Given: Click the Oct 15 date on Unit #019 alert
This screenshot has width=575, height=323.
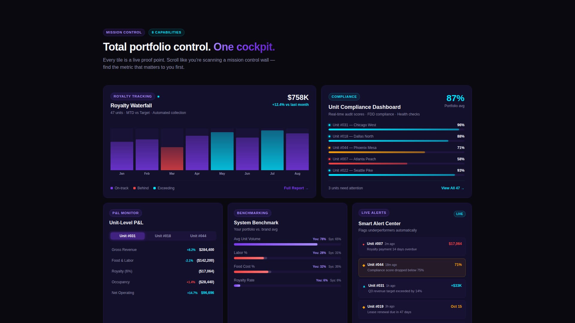Looking at the screenshot, I should [456, 307].
